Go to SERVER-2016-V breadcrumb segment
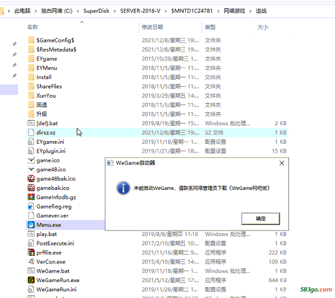Viewport: 335px width, 298px height. point(140,10)
